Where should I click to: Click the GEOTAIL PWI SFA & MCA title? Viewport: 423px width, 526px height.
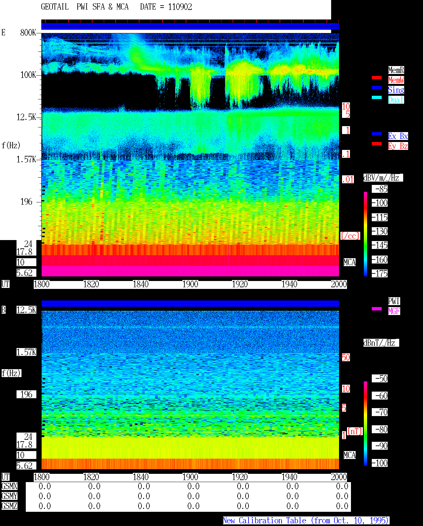point(85,7)
